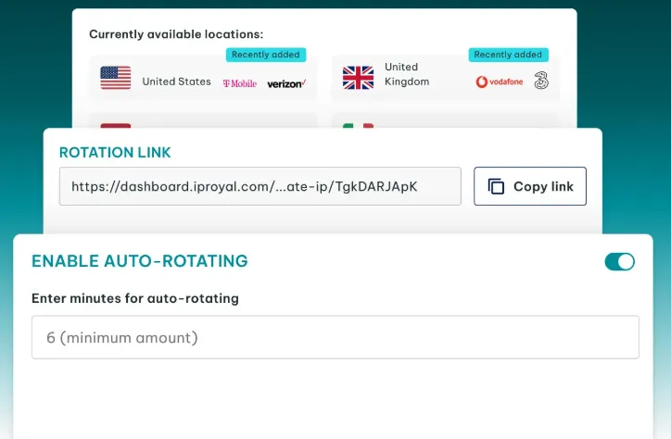Click the Vodafone carrier logo
The image size is (671, 439).
point(500,82)
